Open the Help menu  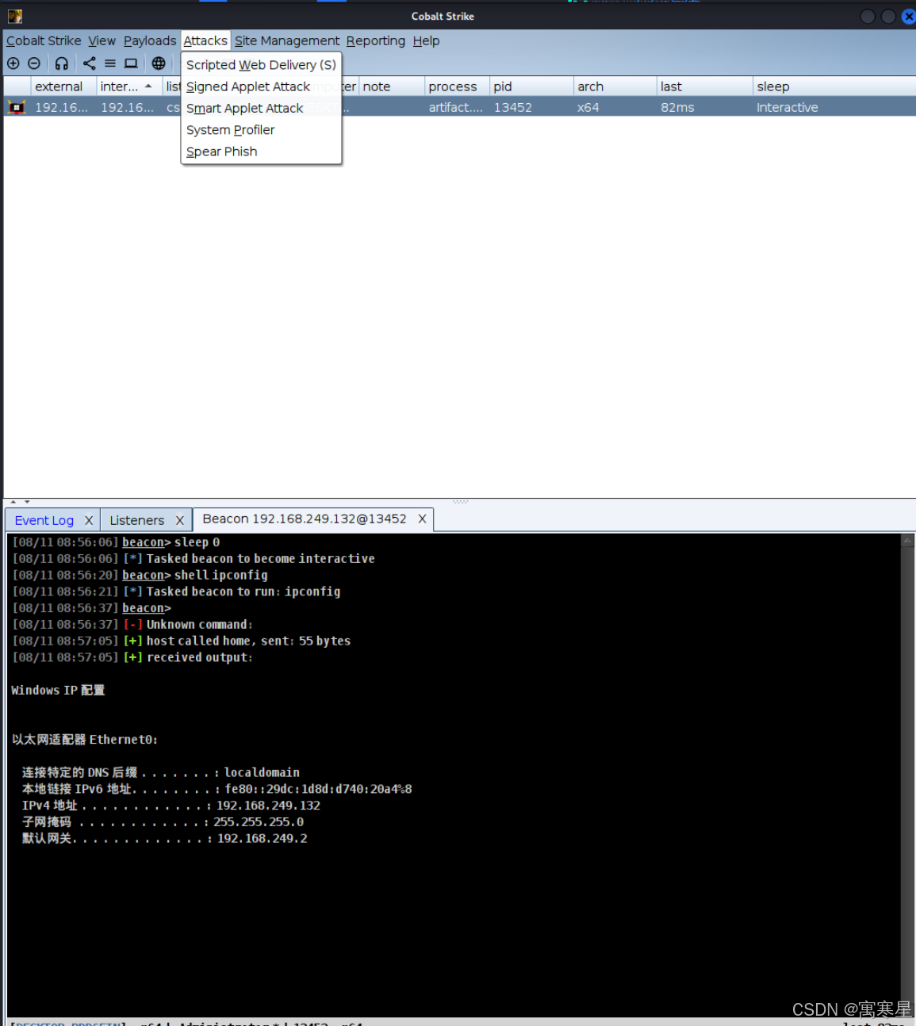coord(426,40)
